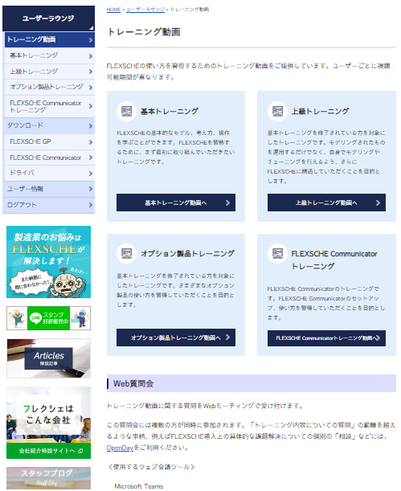Image resolution: width=401 pixels, height=491 pixels.
Task: Click external-link icon on 会社紹介特設サイトへ banner
Action: [80, 451]
